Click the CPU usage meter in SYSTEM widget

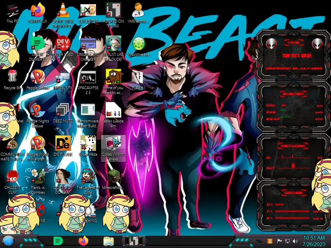(294, 106)
